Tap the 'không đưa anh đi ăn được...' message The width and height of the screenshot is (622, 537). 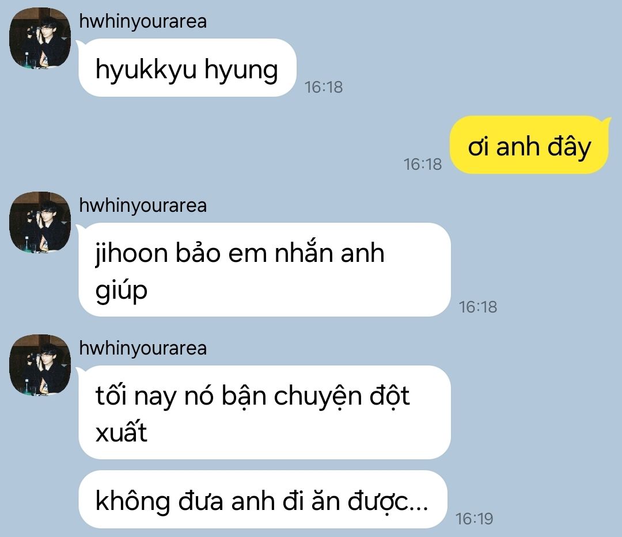(263, 500)
